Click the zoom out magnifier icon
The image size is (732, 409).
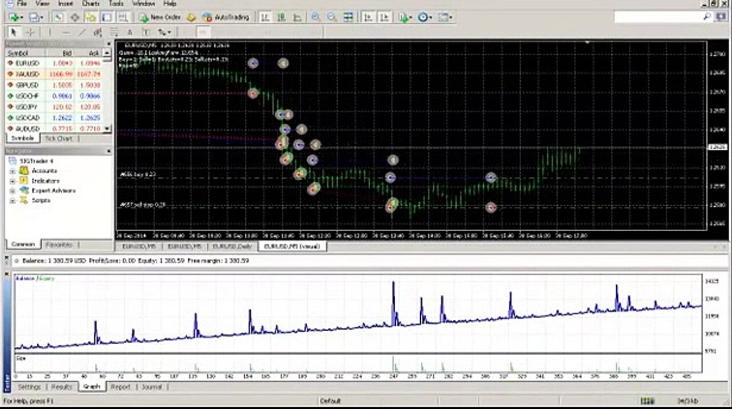[332, 18]
